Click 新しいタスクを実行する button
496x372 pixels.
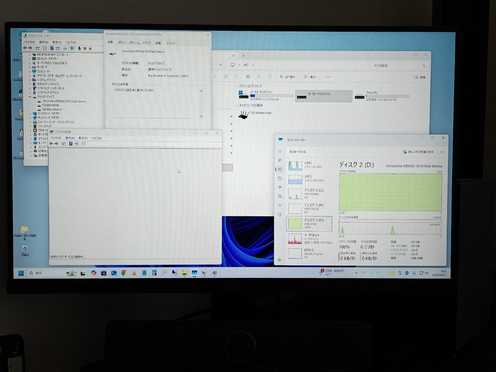pyautogui.click(x=418, y=152)
